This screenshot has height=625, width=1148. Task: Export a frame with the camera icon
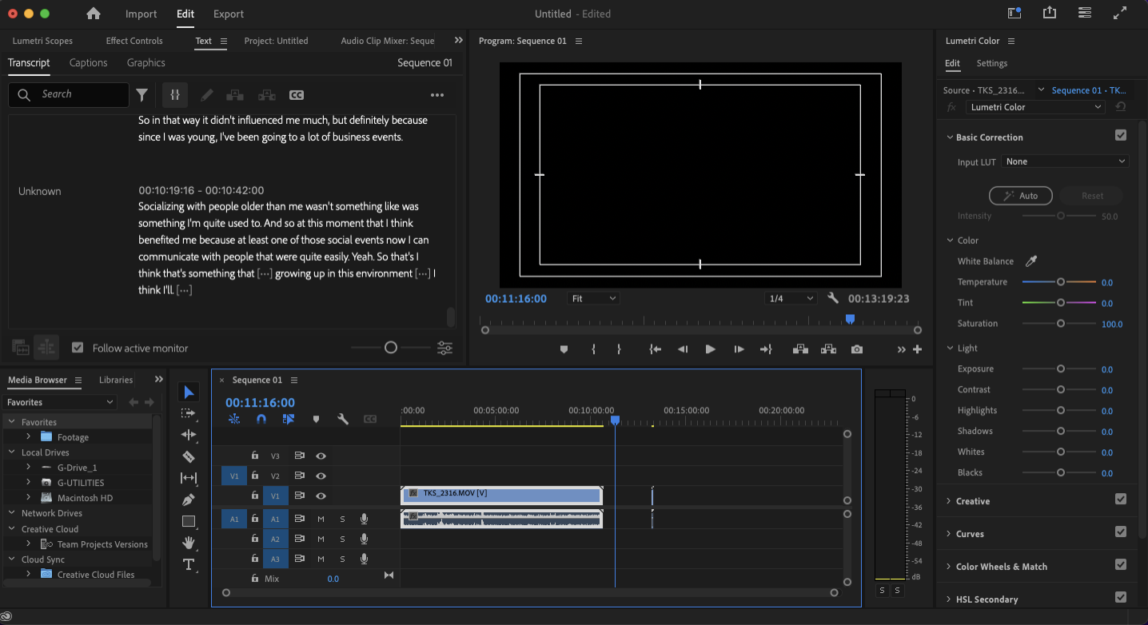click(856, 348)
